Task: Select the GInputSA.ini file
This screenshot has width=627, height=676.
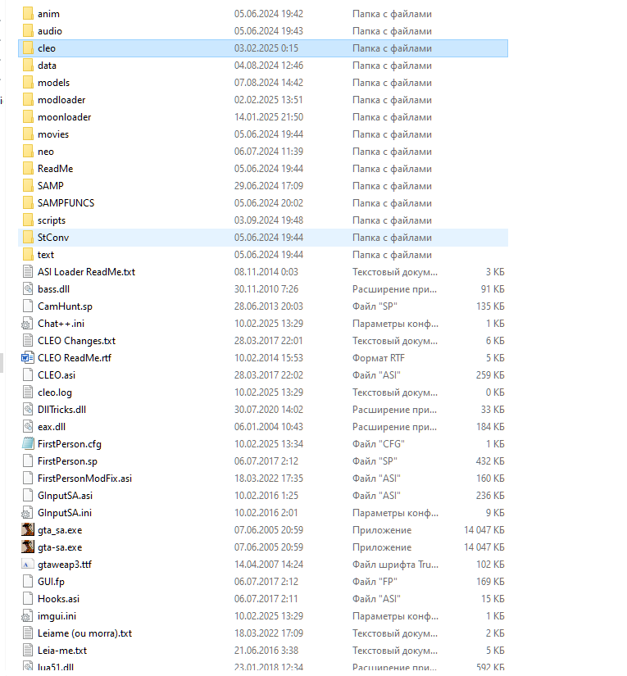Action: [x=64, y=513]
